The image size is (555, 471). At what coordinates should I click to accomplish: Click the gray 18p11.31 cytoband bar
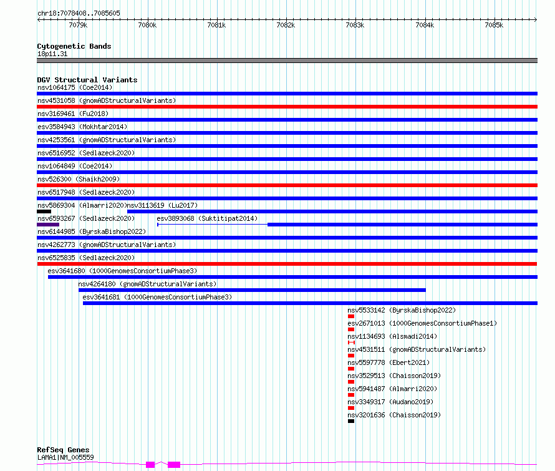287,61
